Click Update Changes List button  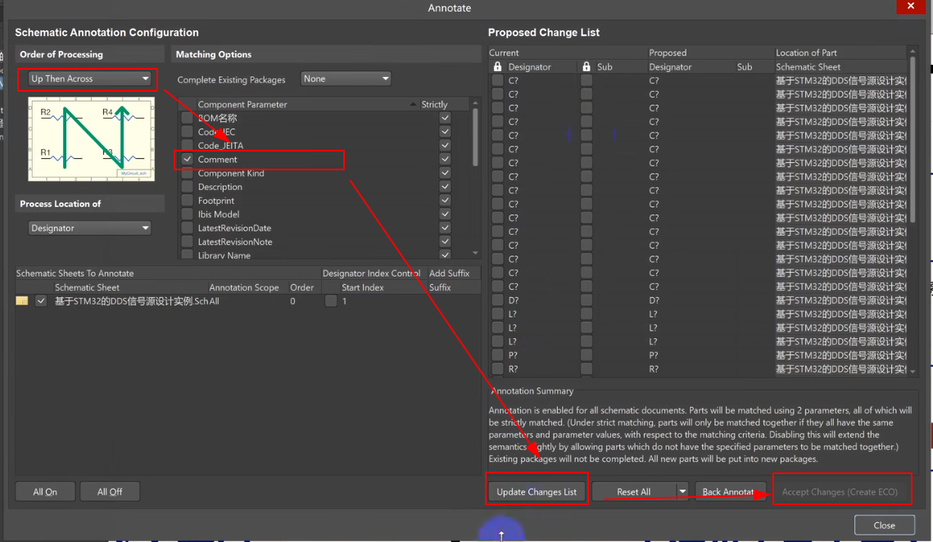point(537,491)
